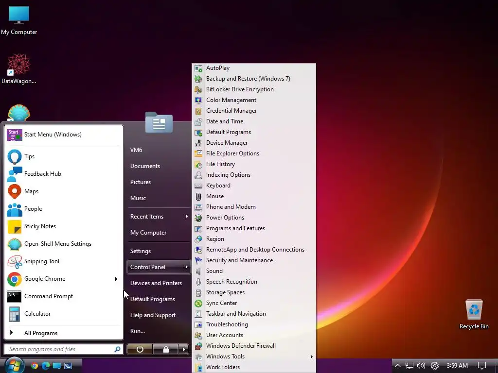498x373 pixels.
Task: Open the People app
Action: tap(64, 209)
